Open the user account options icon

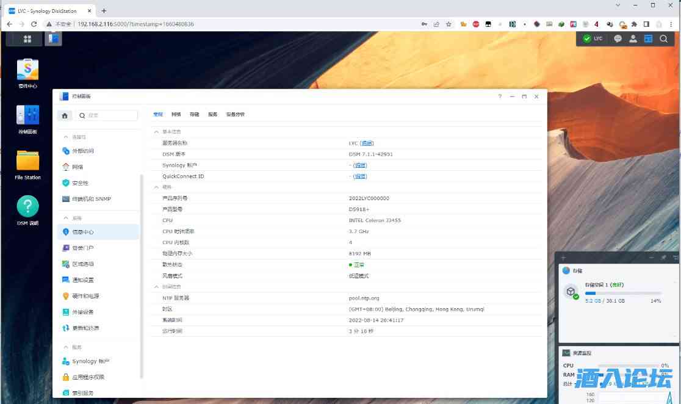pyautogui.click(x=633, y=39)
